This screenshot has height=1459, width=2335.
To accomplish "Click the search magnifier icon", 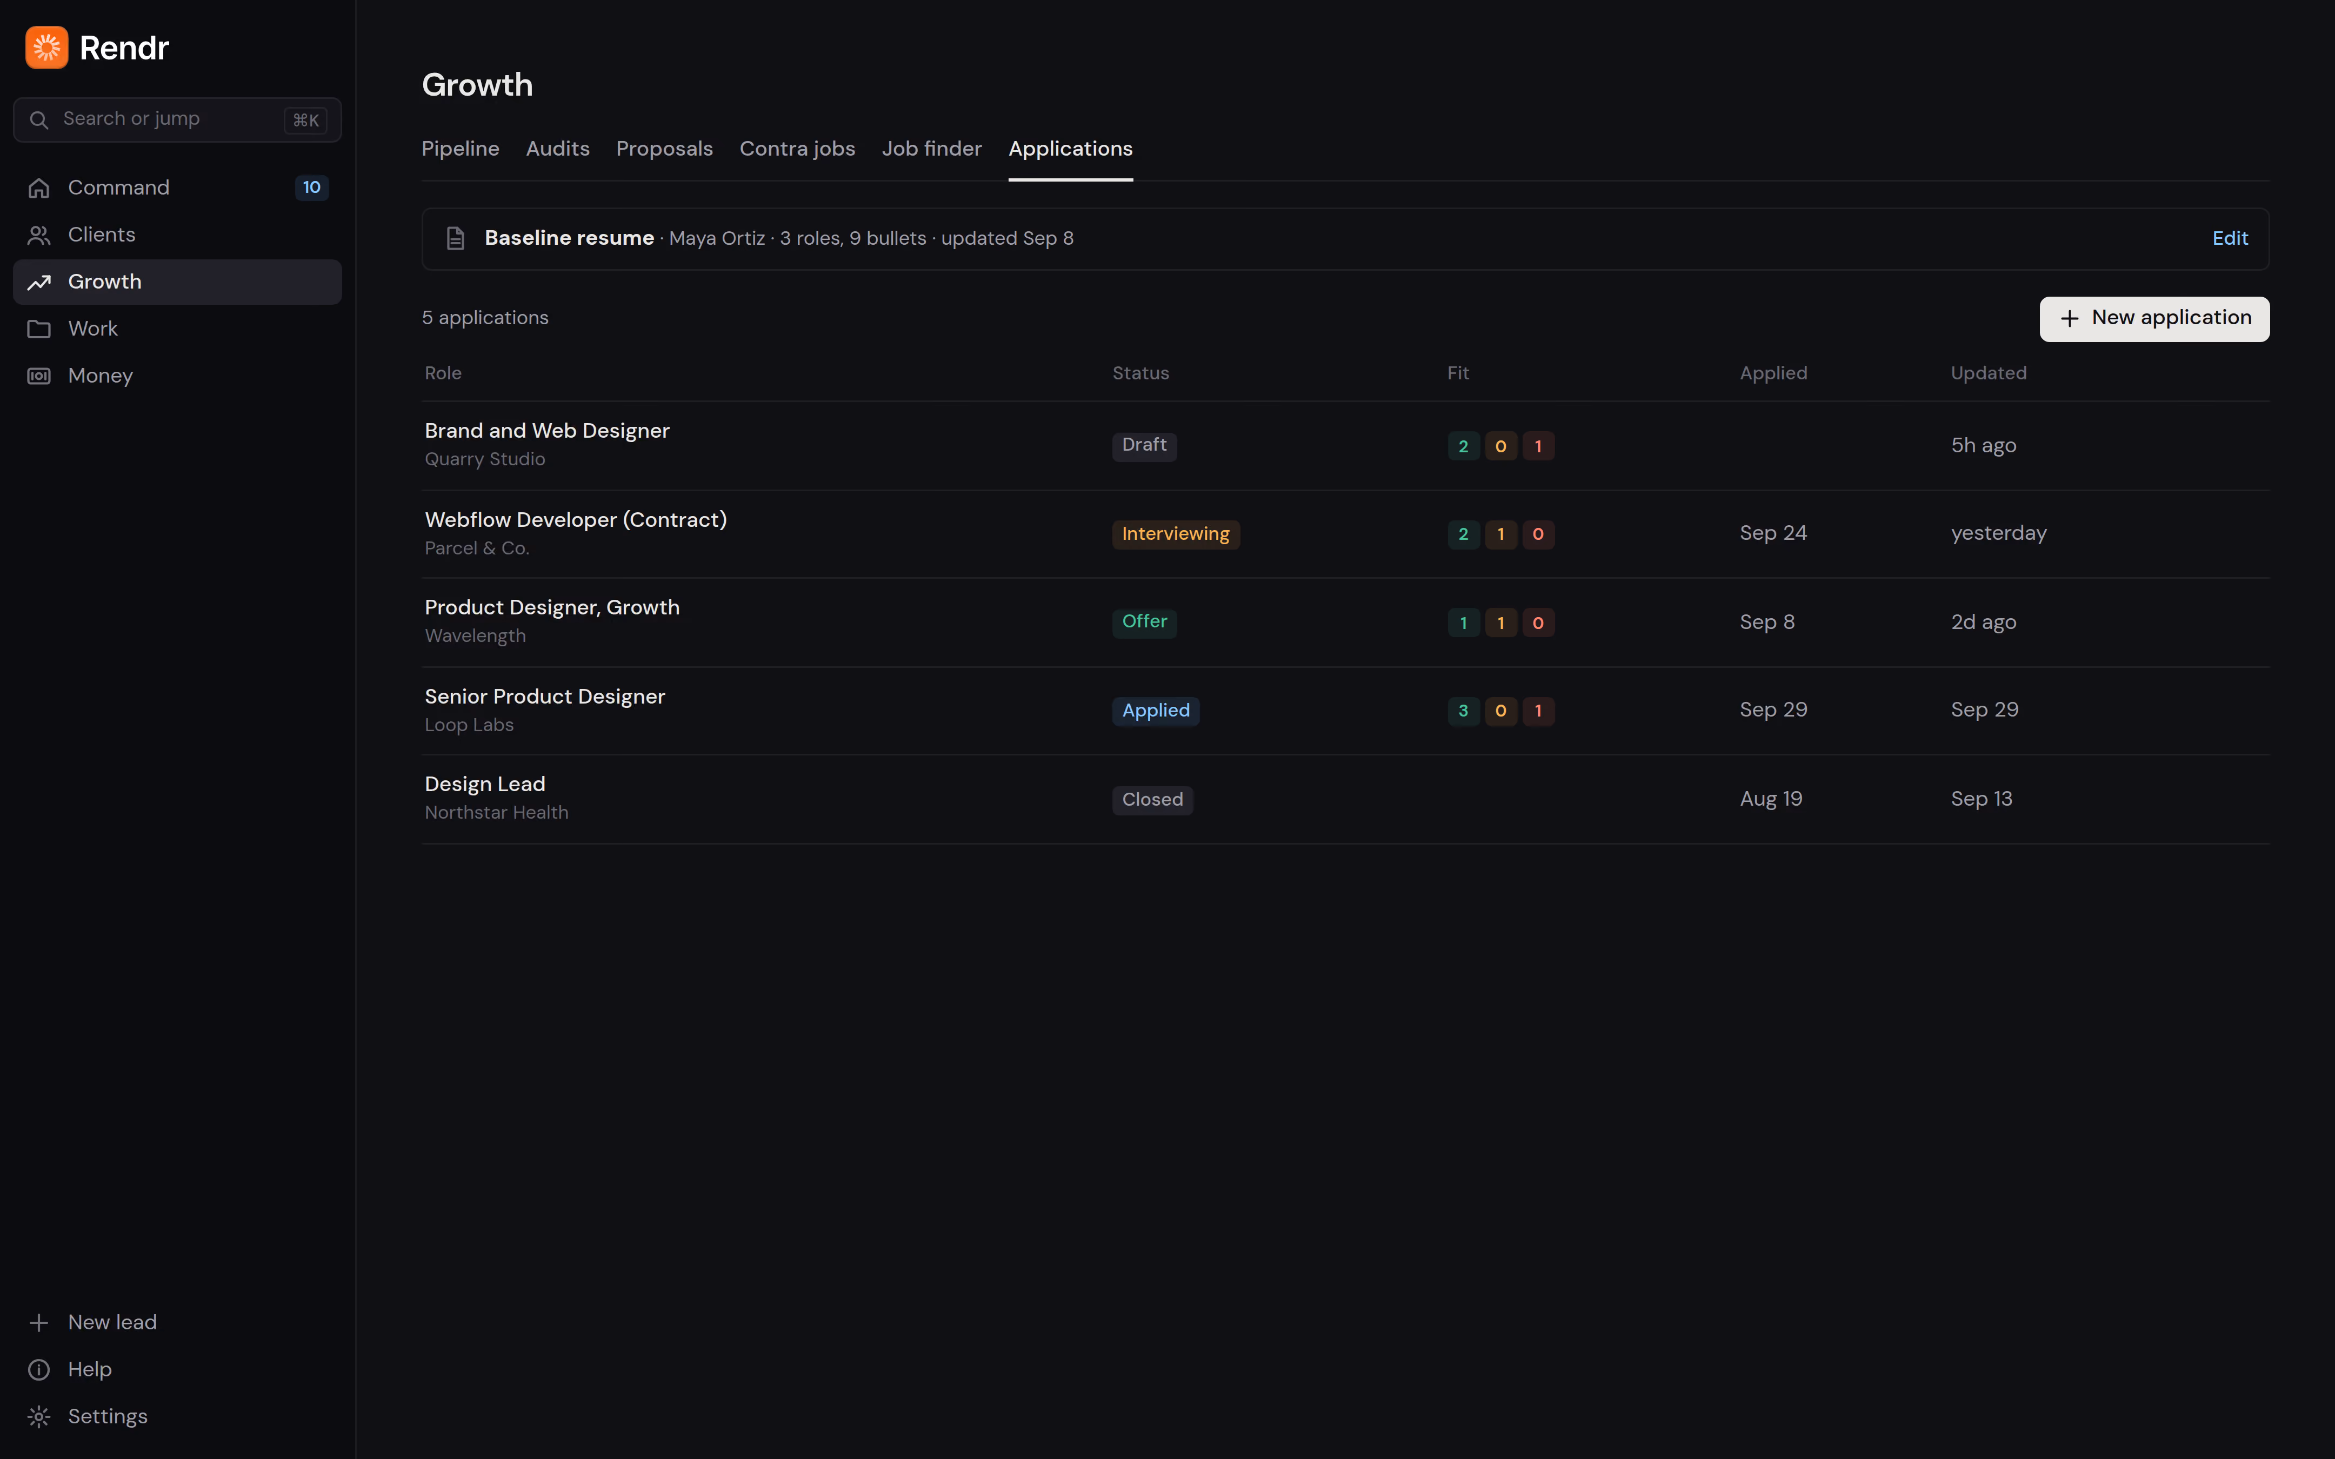I will 38,119.
